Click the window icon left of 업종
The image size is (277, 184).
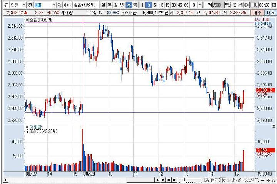coord(6,5)
